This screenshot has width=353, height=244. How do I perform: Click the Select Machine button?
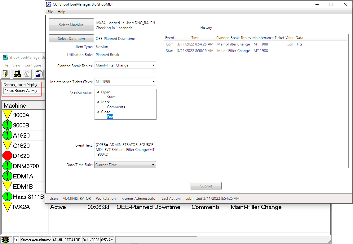pos(71,25)
